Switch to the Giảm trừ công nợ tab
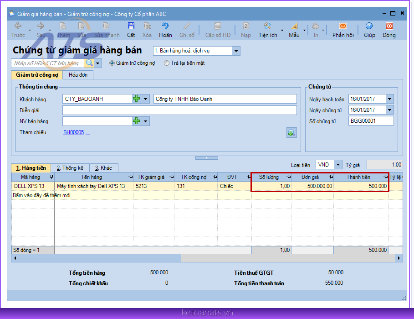414x319 pixels. [x=37, y=75]
